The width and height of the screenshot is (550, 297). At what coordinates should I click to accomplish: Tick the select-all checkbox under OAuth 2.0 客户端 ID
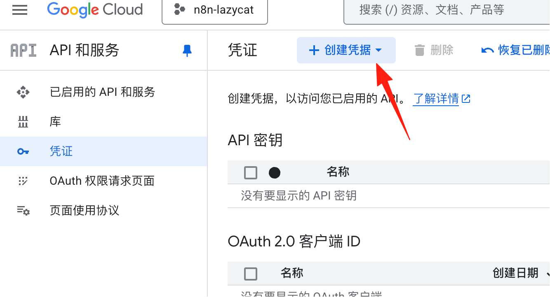coord(251,274)
